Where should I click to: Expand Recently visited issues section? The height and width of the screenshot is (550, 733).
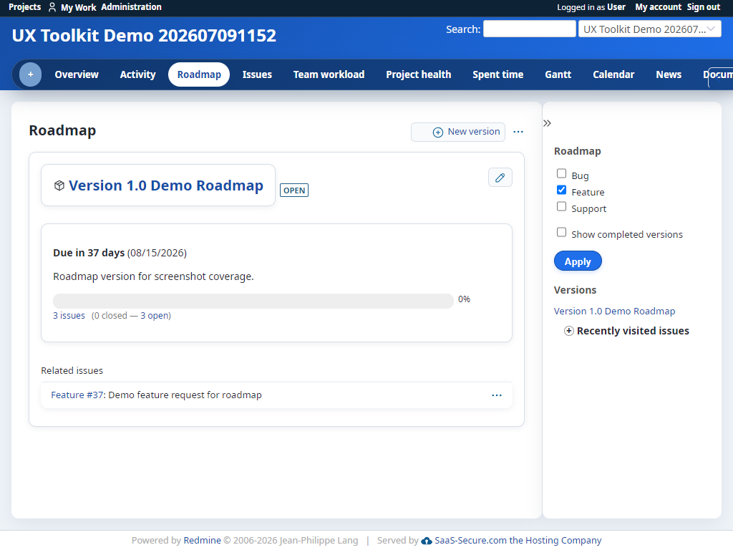click(x=627, y=331)
